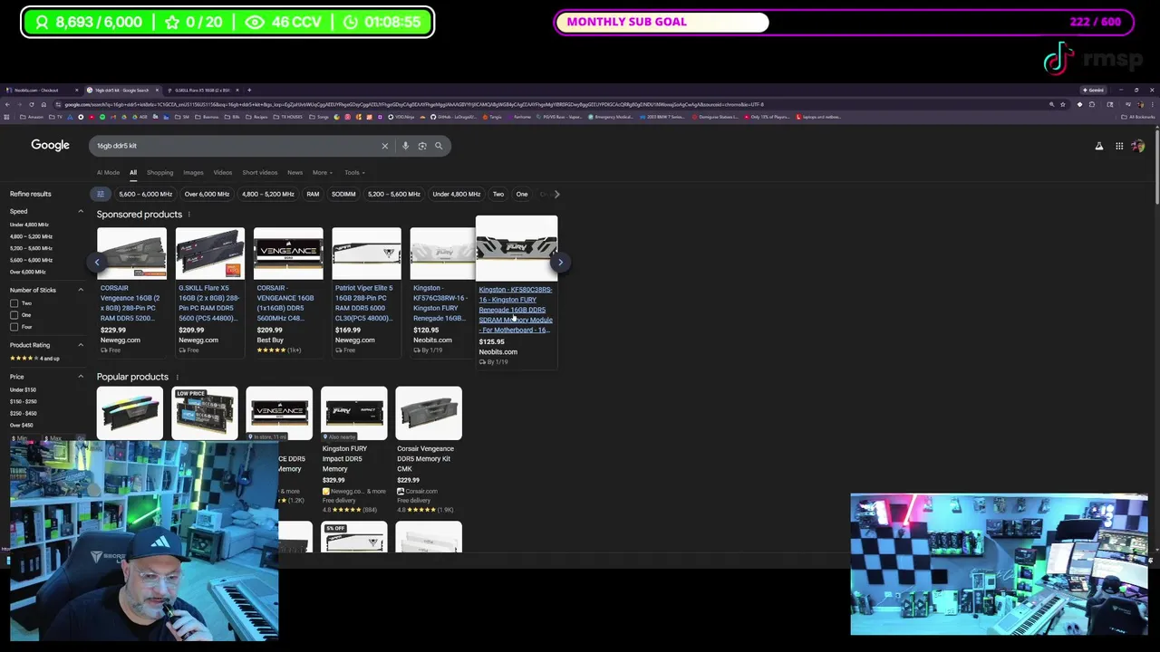Collapse the Number of Sticks section

(x=80, y=290)
